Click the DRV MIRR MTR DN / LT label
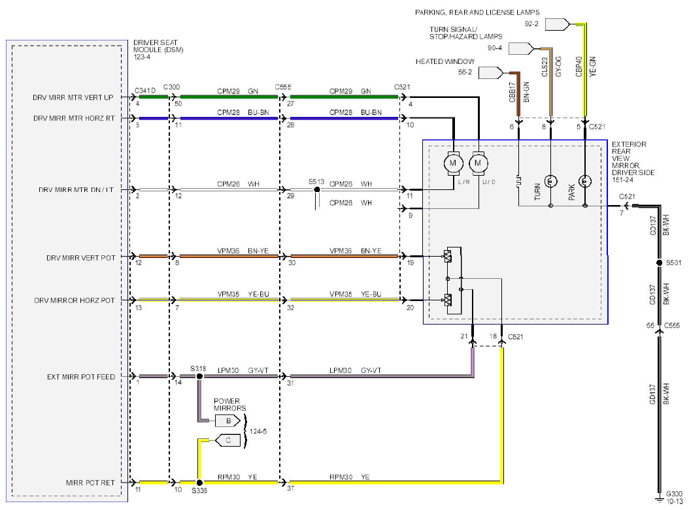The width and height of the screenshot is (689, 510). 76,190
